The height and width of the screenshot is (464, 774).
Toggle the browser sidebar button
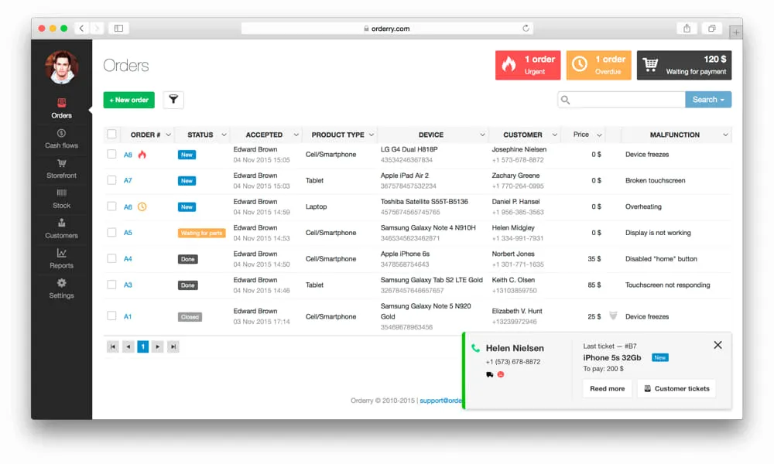coord(119,28)
